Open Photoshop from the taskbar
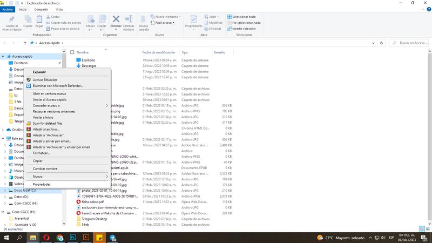The height and width of the screenshot is (243, 432). click(x=73, y=238)
